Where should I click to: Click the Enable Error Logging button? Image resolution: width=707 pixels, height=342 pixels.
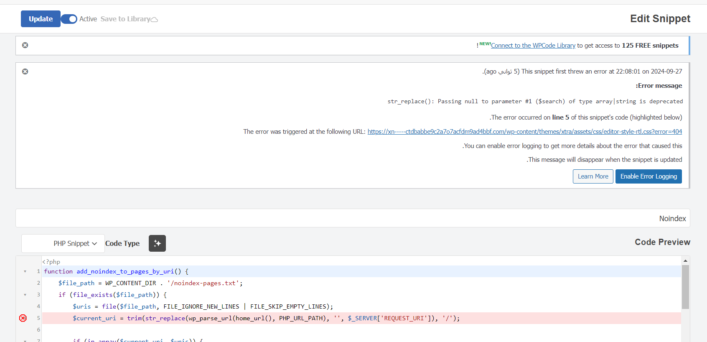tap(648, 176)
